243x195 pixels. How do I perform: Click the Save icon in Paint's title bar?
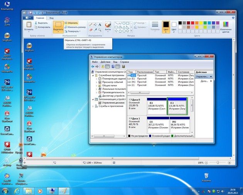(x=30, y=13)
